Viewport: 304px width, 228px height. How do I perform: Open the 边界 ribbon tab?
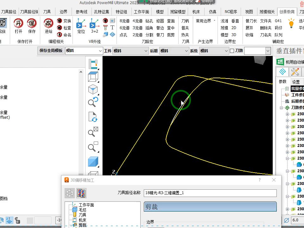click(63, 12)
